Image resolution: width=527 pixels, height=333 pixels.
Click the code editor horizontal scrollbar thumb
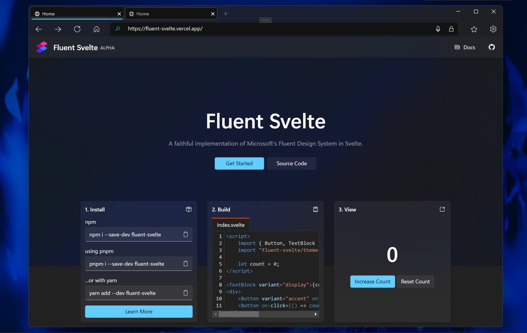pyautogui.click(x=239, y=314)
